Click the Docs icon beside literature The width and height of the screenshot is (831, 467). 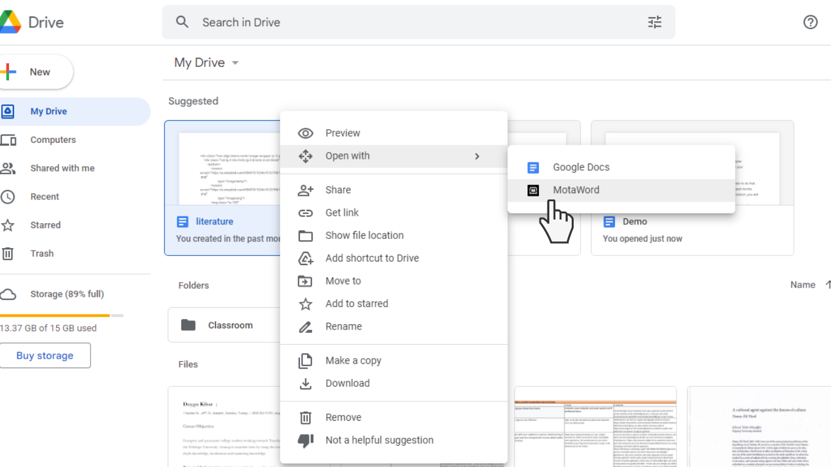183,222
